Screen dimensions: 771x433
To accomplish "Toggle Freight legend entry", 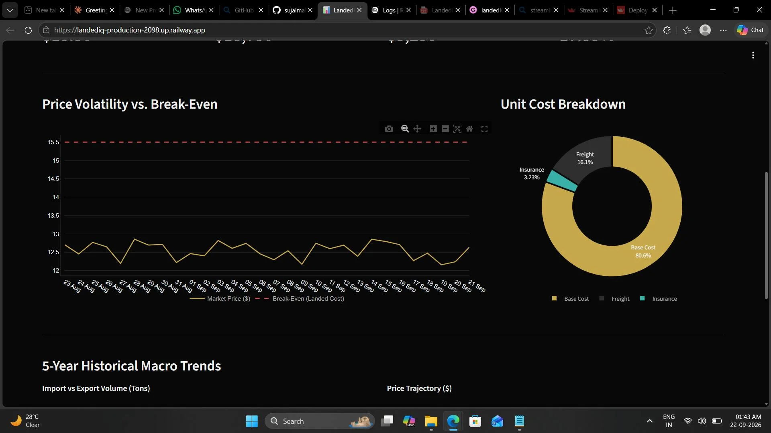I will click(x=614, y=299).
